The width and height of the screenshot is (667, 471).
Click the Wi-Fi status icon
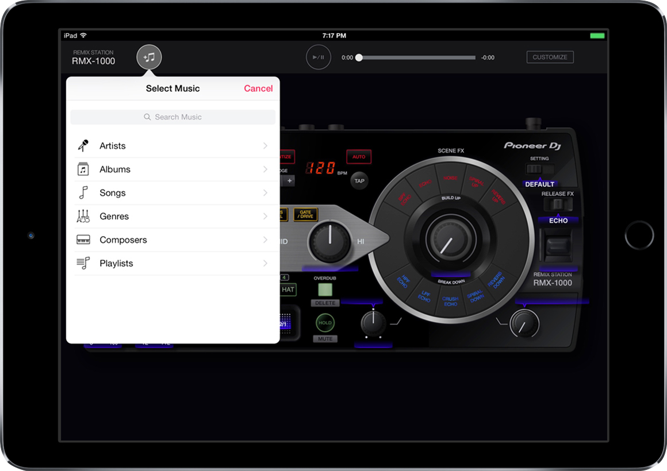tap(83, 35)
